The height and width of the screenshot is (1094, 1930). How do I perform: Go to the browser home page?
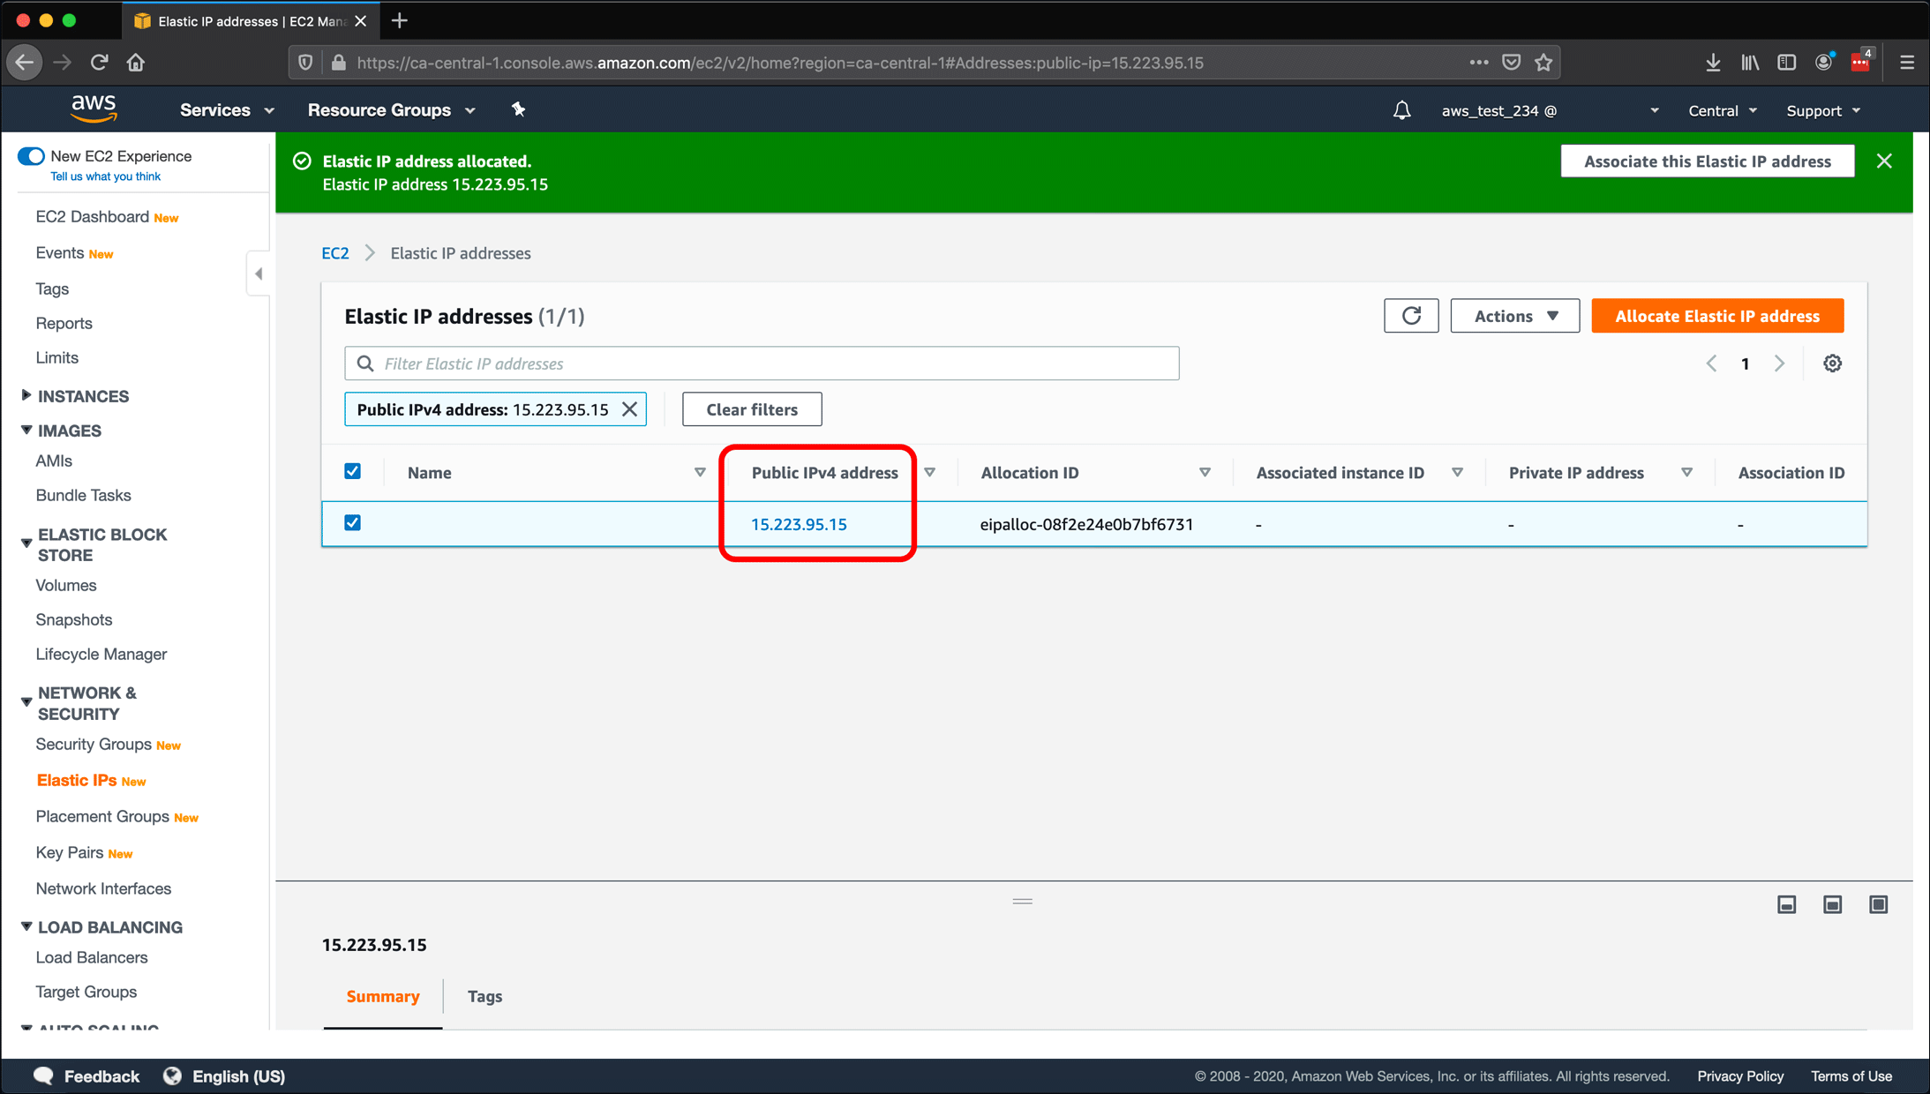(x=136, y=63)
